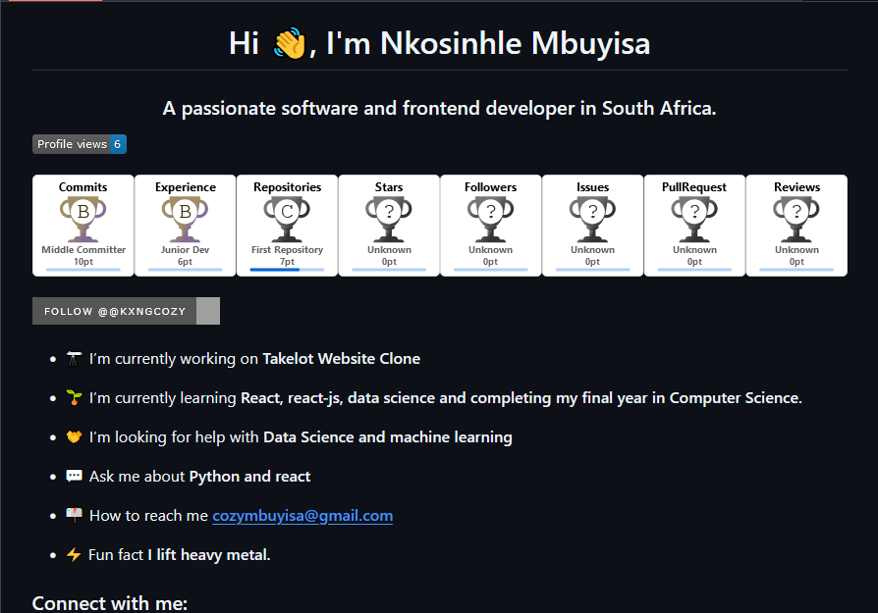Click the seedling emoji bullet
Viewport: 878px width, 613px height.
pyautogui.click(x=74, y=397)
